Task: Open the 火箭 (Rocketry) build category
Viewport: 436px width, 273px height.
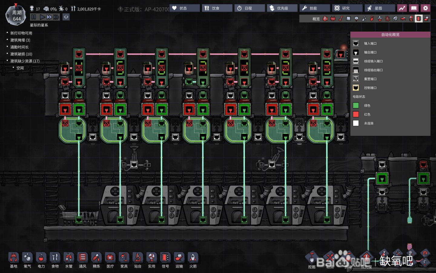Action: (193, 260)
